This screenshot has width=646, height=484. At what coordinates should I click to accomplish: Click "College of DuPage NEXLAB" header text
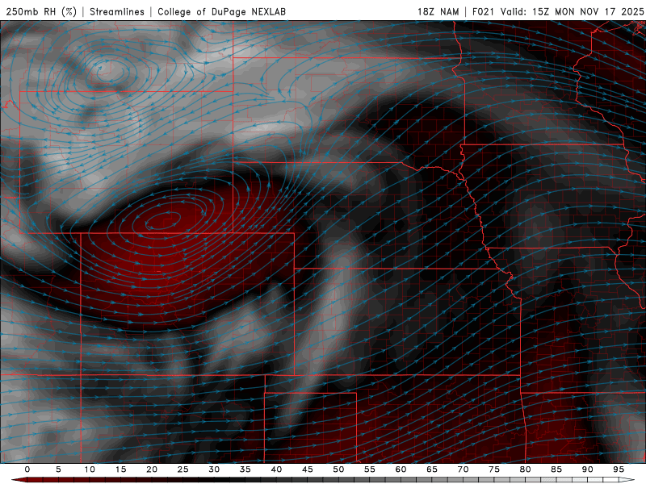[x=221, y=11]
